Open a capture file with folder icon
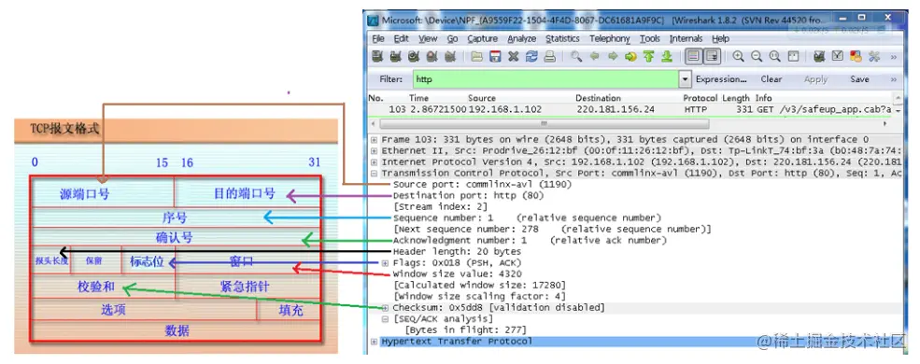920x364 pixels. click(477, 57)
